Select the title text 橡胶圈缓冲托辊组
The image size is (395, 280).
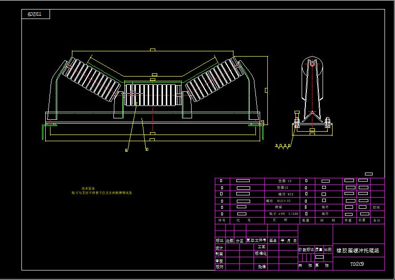pos(358,251)
